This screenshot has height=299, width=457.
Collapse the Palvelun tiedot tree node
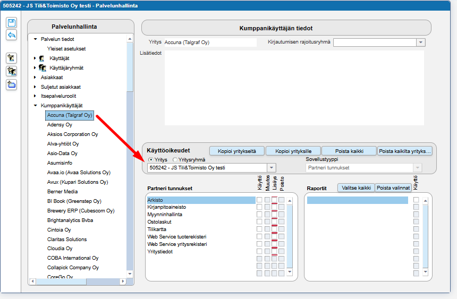[x=35, y=39]
